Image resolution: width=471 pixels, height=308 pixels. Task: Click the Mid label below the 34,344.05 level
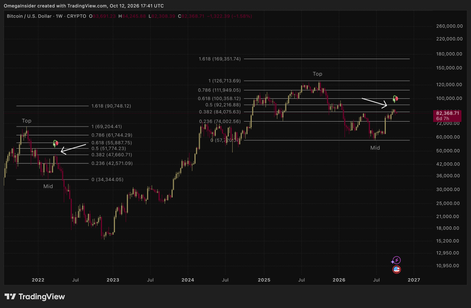click(x=48, y=187)
